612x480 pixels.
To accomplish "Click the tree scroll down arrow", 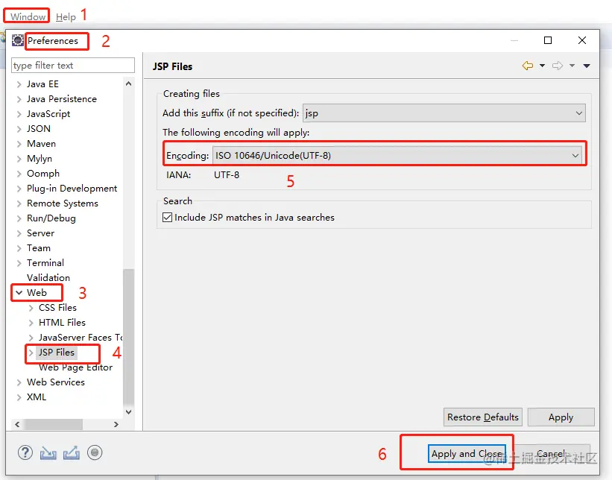I will tap(128, 412).
